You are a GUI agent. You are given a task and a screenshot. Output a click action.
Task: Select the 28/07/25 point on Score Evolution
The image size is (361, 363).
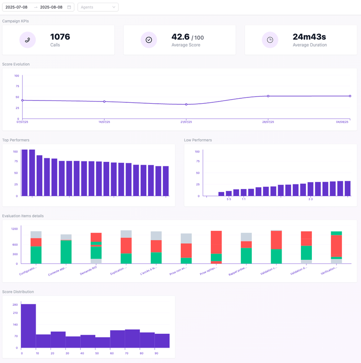[x=268, y=96]
